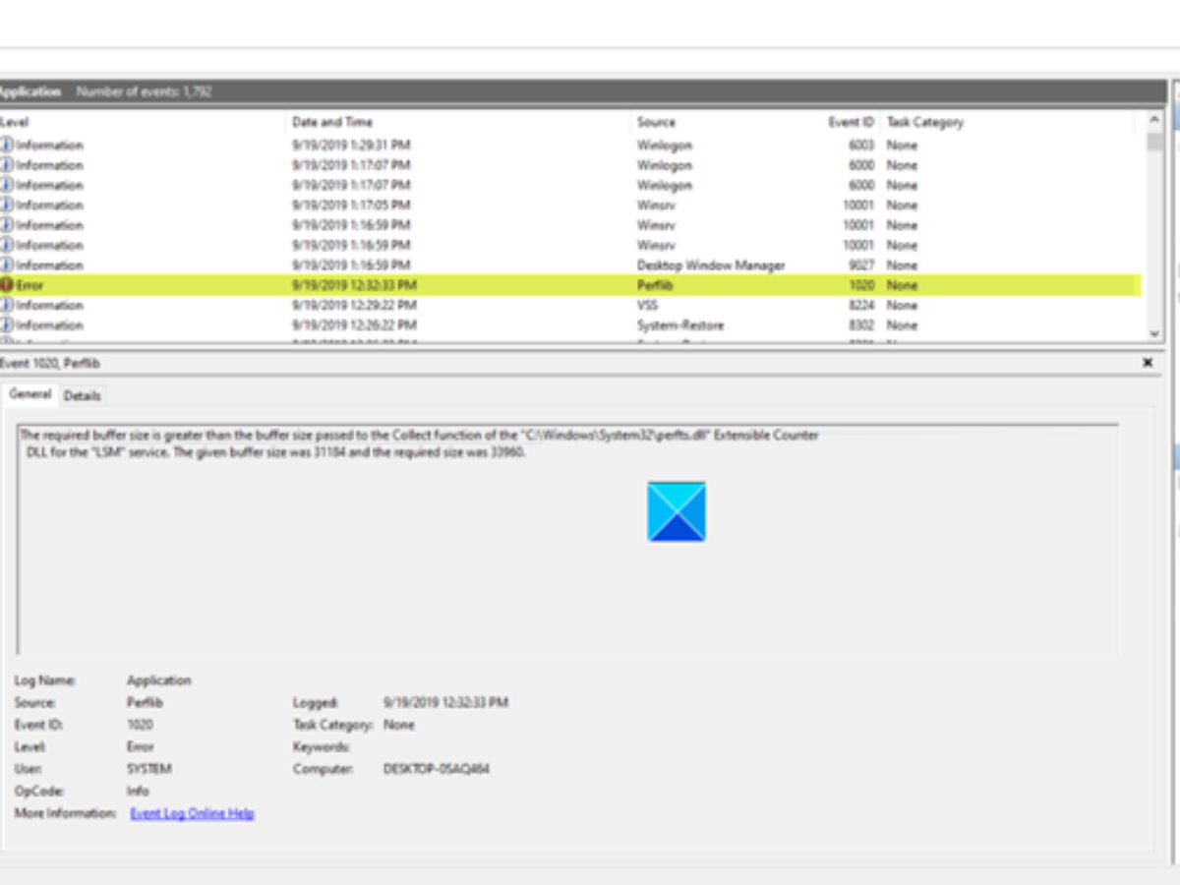
Task: Click the Logged value '9/19/2019 12:32:33 PM'
Action: 445,703
